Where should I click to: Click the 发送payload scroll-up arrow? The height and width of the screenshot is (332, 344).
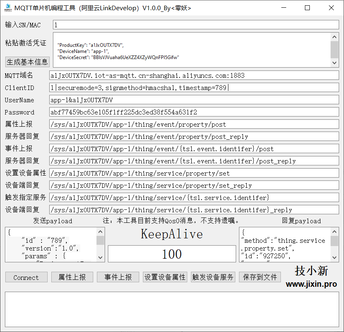[101, 231]
